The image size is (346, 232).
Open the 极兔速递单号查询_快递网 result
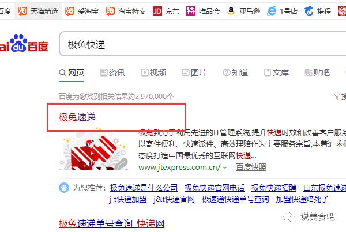111,223
